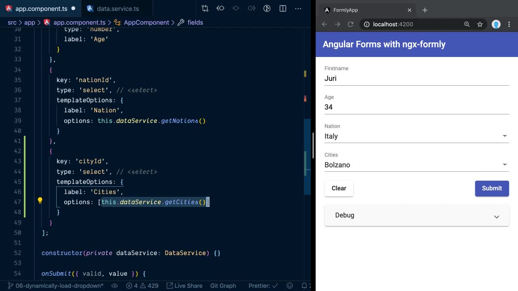518x291 pixels.
Task: Click the lightbulb quick fix icon
Action: (x=40, y=200)
